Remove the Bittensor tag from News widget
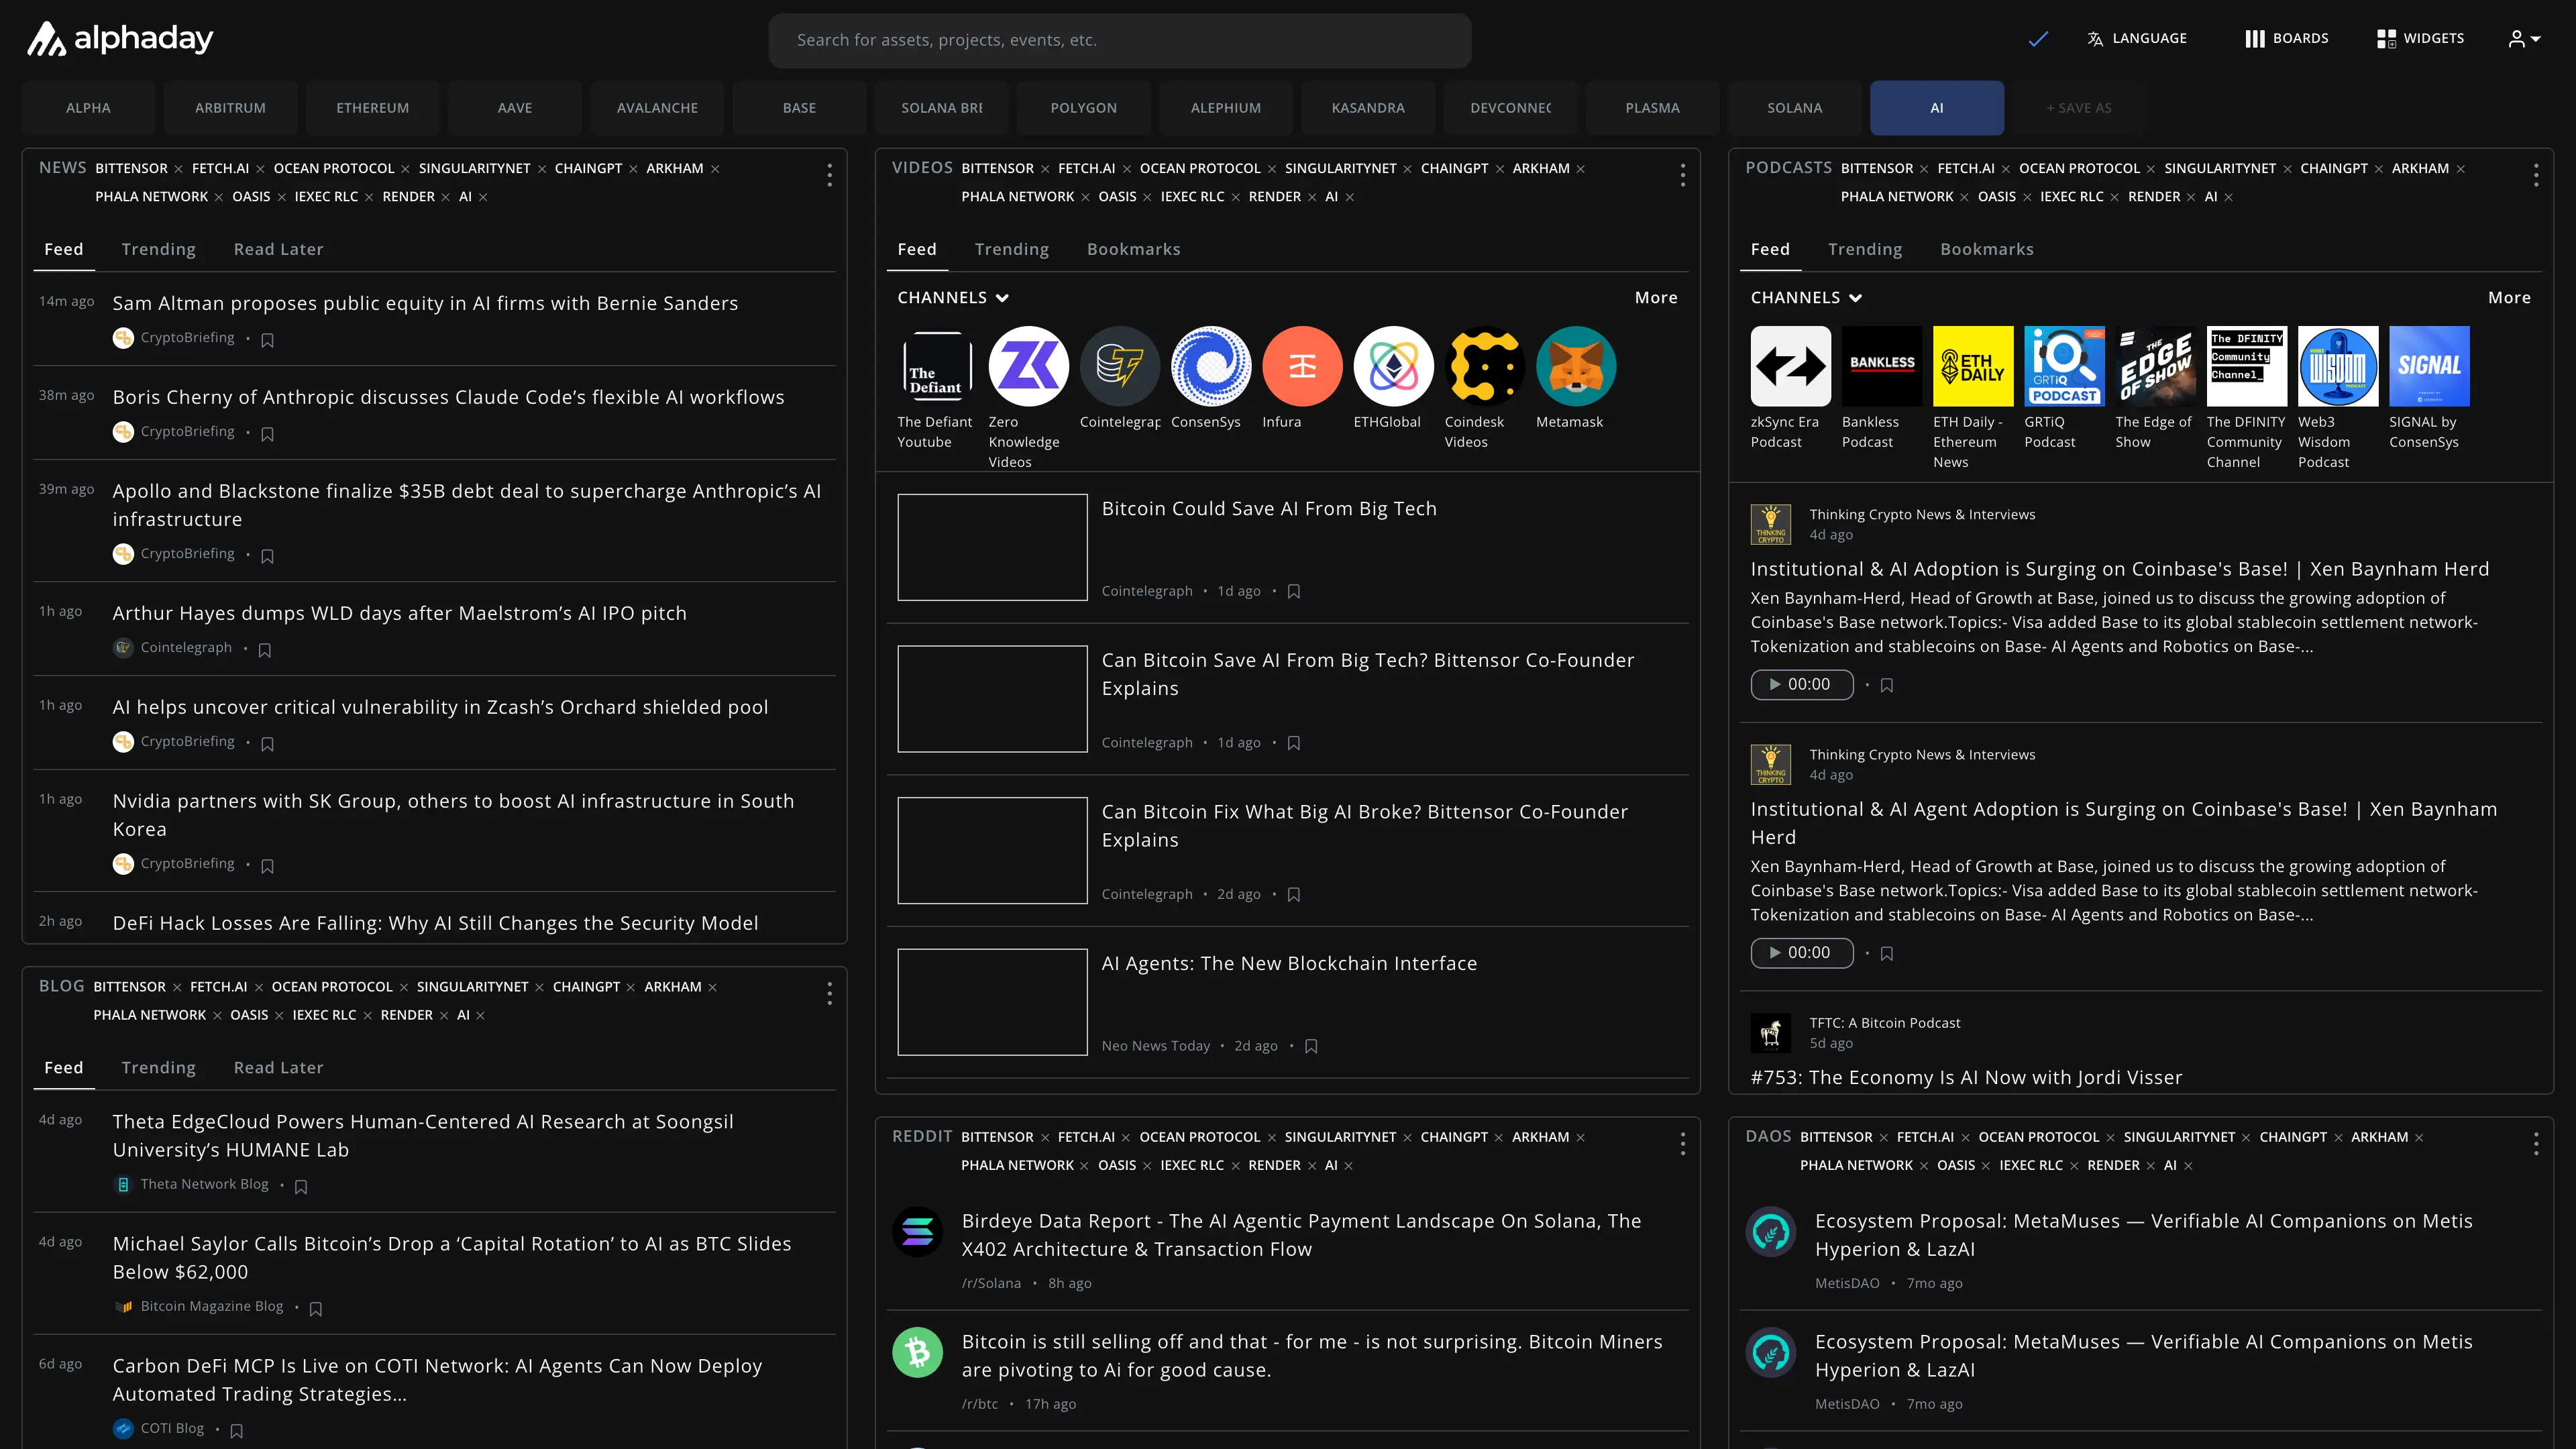Viewport: 2576px width, 1449px height. coord(178,169)
